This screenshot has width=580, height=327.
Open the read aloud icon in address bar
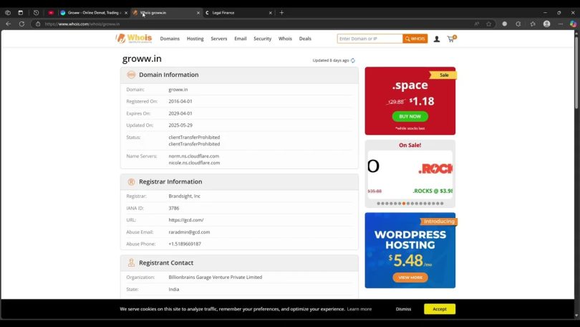tap(477, 24)
